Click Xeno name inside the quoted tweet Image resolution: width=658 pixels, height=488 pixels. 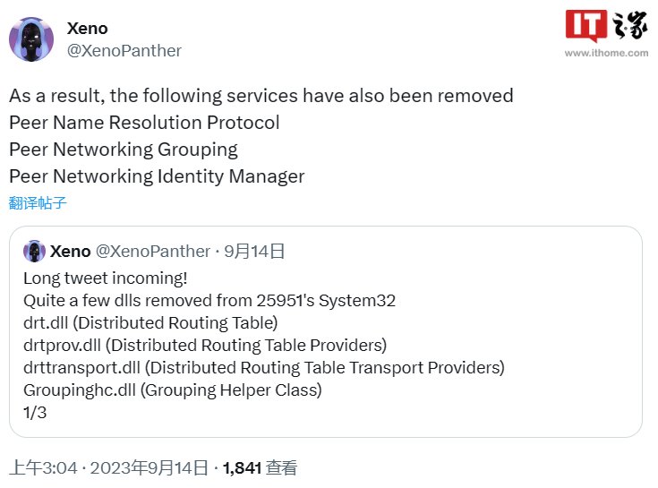coord(70,252)
